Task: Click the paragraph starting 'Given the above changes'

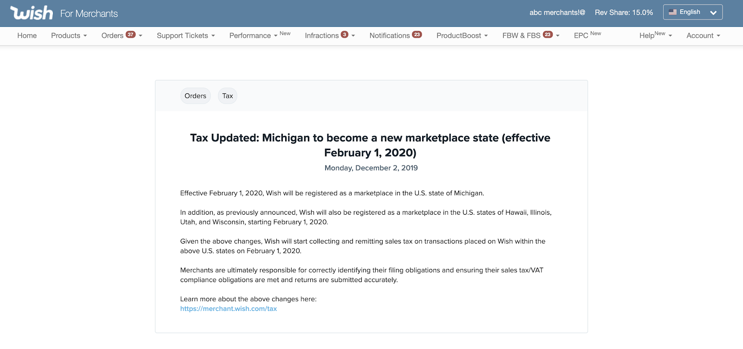Action: click(363, 246)
